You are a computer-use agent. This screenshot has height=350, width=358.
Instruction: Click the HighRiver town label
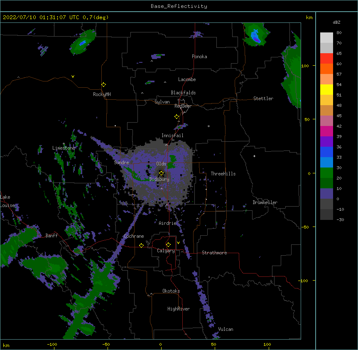click(x=179, y=309)
